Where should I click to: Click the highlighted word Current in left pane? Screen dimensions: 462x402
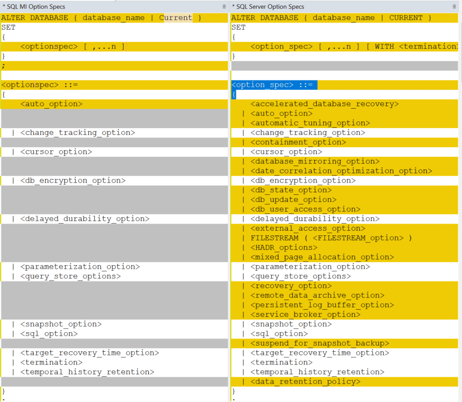(175, 17)
